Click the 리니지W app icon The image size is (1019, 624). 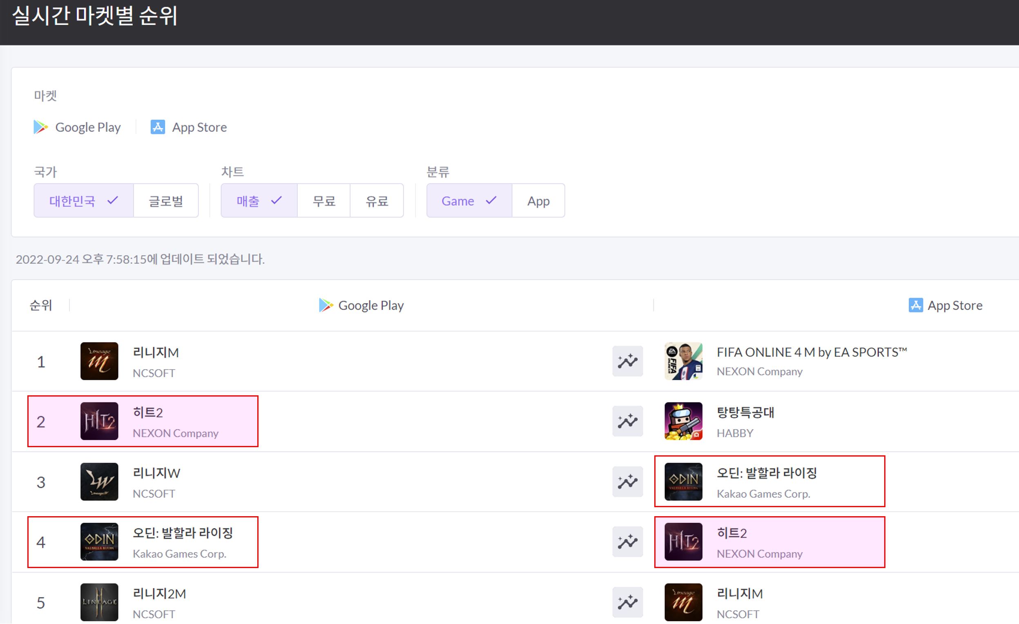[x=99, y=482]
